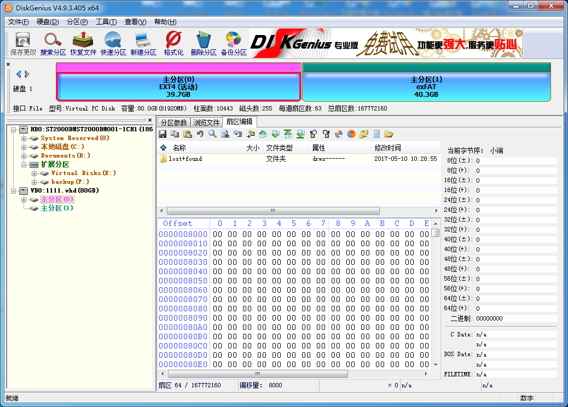Click the go-to-offset list arrow icon
Screen dimensions: 568x407
237,135
